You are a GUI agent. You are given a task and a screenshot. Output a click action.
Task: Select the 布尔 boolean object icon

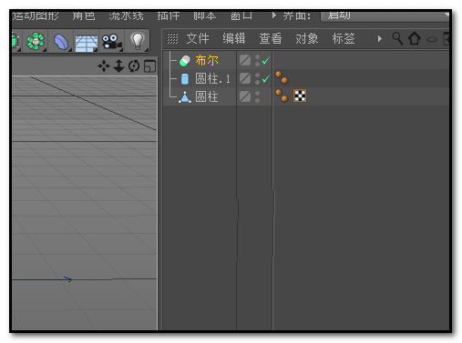point(185,61)
